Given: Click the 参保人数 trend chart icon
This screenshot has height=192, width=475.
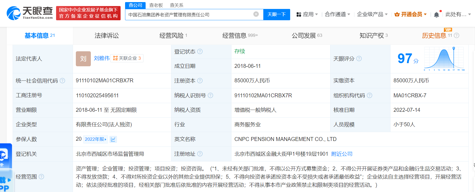Looking at the screenshot, I should click(x=113, y=139).
